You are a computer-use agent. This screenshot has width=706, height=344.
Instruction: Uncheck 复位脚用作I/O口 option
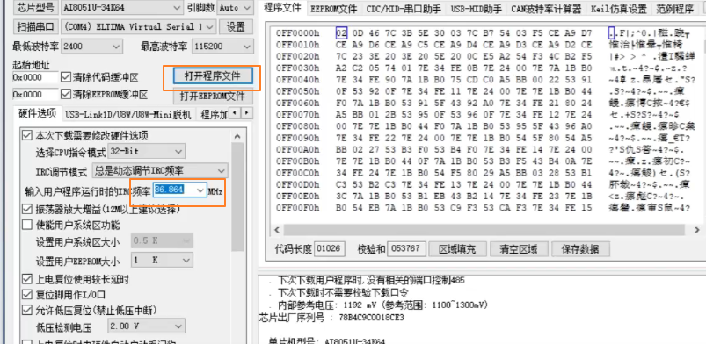tap(27, 295)
